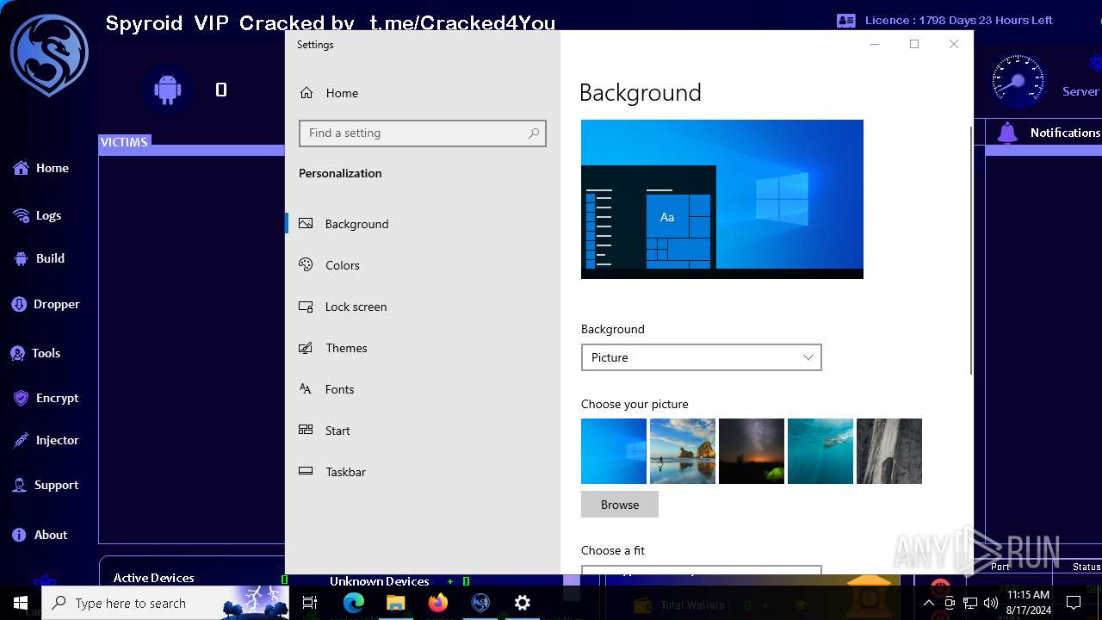Open Tools in Spyroid sidebar

[35, 353]
